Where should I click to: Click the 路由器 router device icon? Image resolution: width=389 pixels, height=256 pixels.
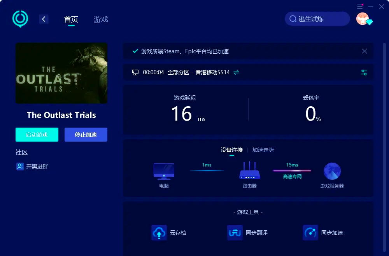tap(250, 170)
